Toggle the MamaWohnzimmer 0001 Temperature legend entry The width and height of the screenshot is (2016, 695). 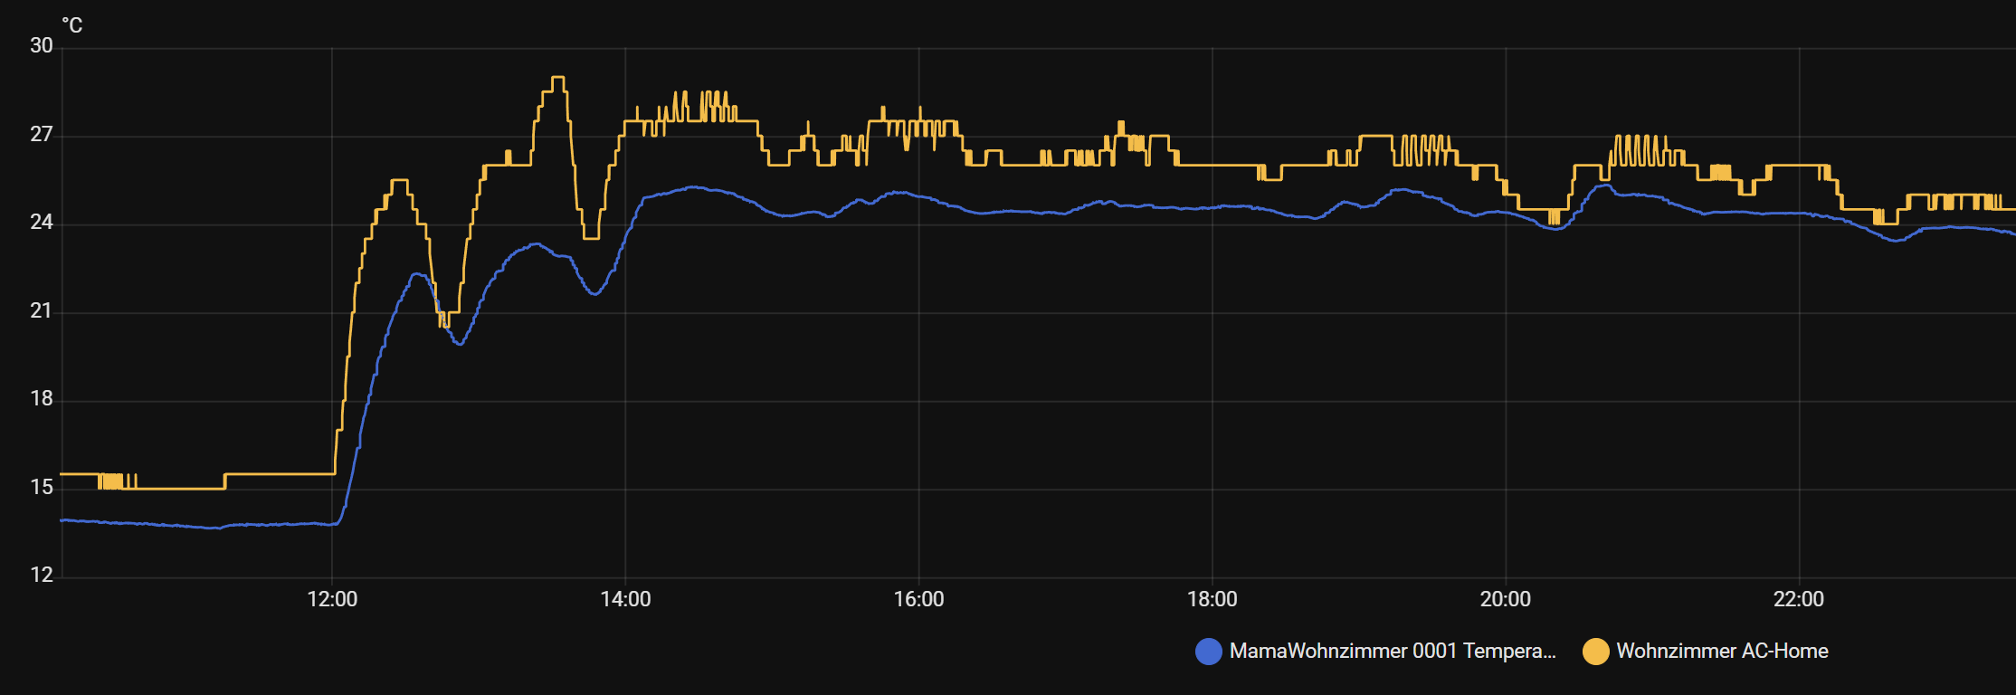pyautogui.click(x=1392, y=652)
